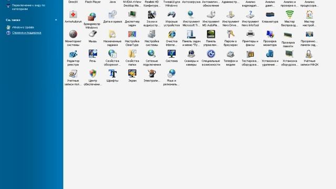Viewport: 336px width, 189px height.
Task: Open Система monitor icon
Action: pyautogui.click(x=172, y=54)
